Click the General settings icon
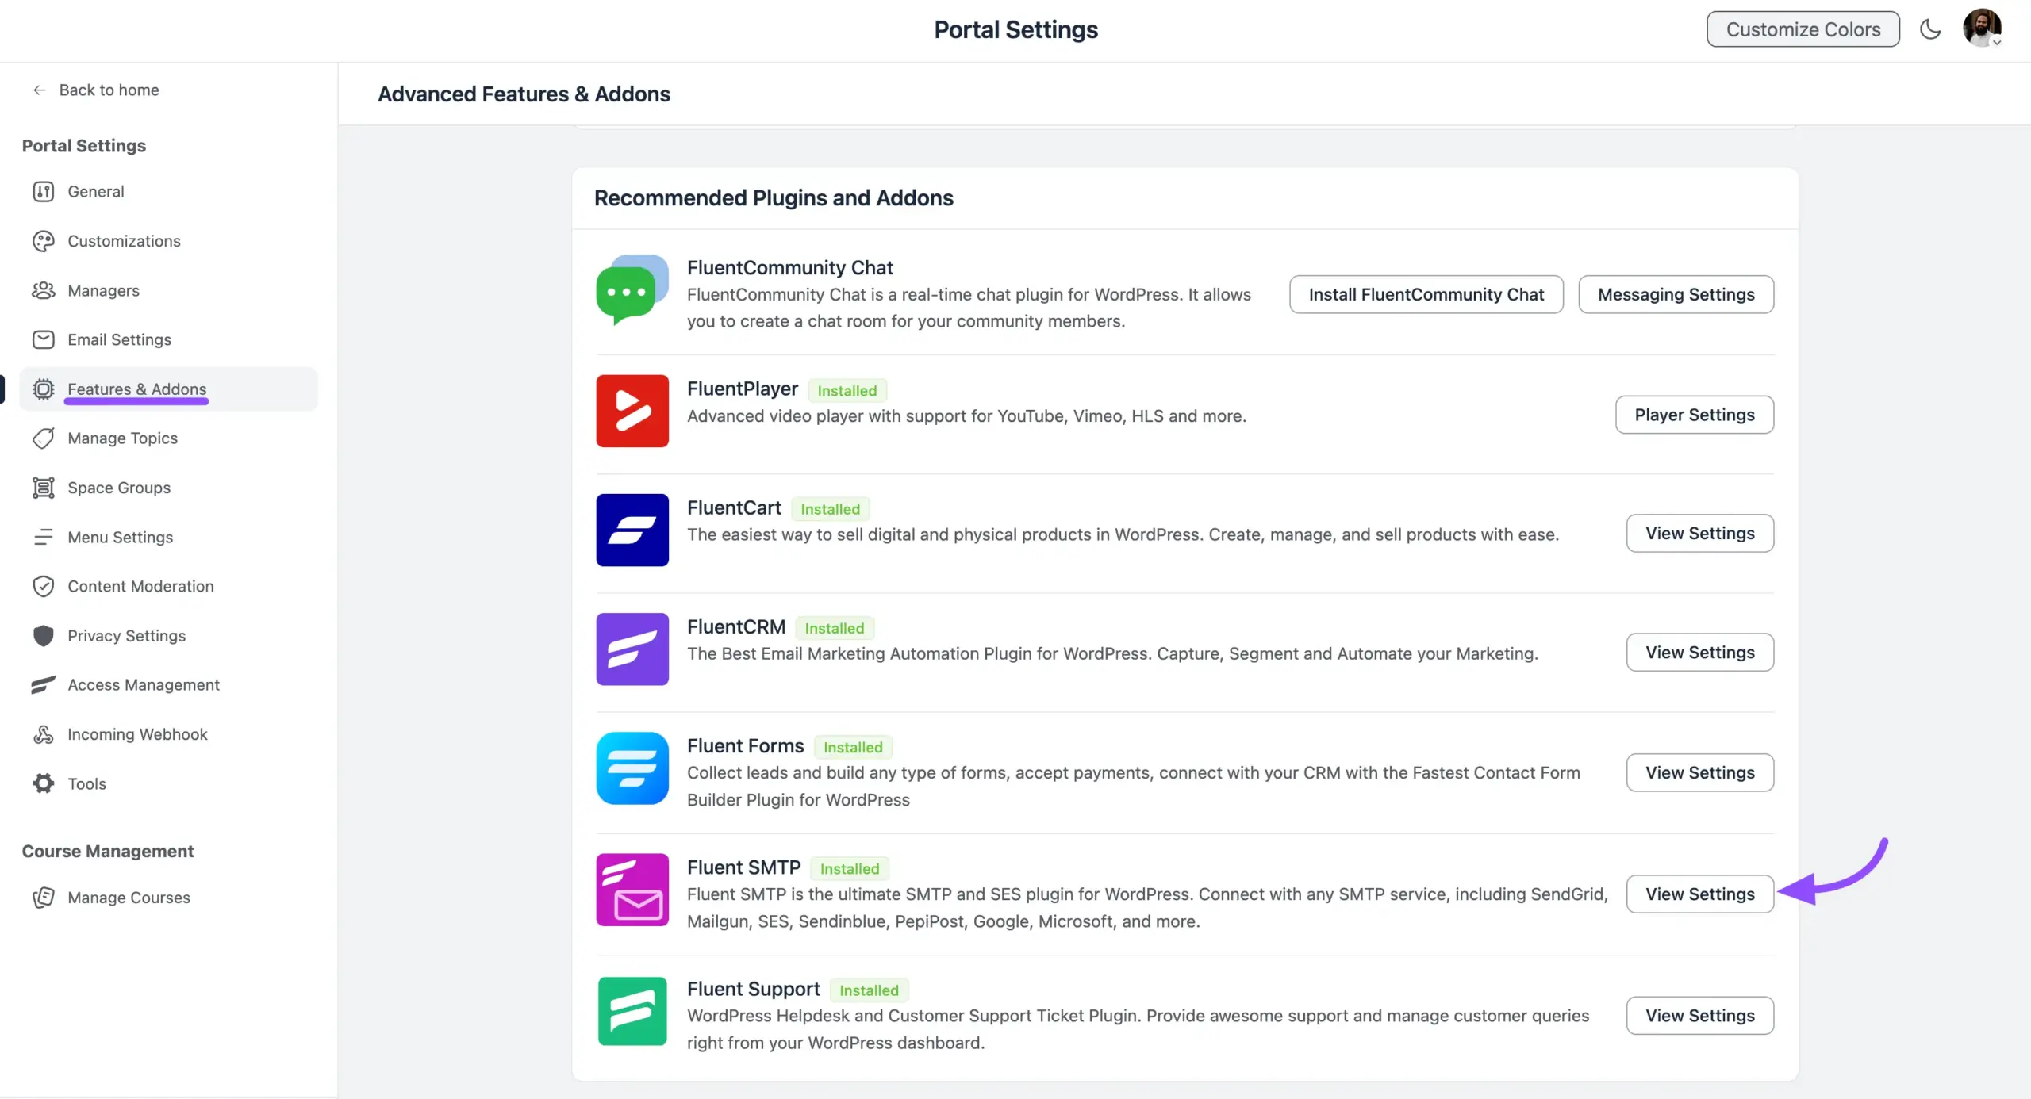The width and height of the screenshot is (2031, 1099). [x=44, y=191]
